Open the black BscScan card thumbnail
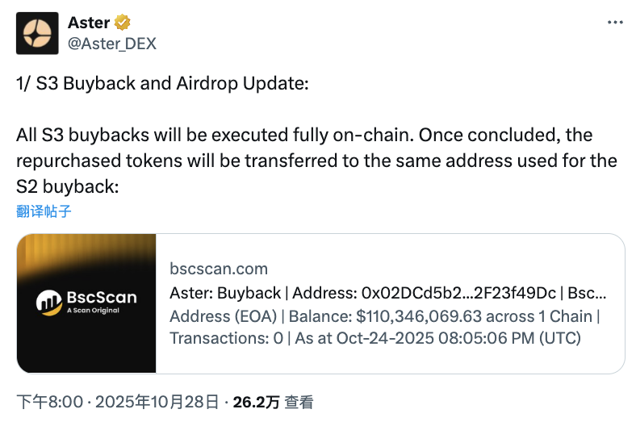Viewport: 636px width, 426px height. (86, 258)
